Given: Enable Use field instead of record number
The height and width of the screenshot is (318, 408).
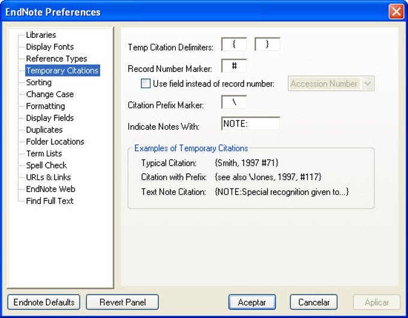Looking at the screenshot, I should [x=145, y=83].
